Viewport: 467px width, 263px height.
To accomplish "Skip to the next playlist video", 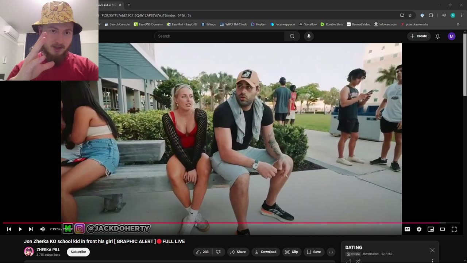I will pyautogui.click(x=31, y=229).
